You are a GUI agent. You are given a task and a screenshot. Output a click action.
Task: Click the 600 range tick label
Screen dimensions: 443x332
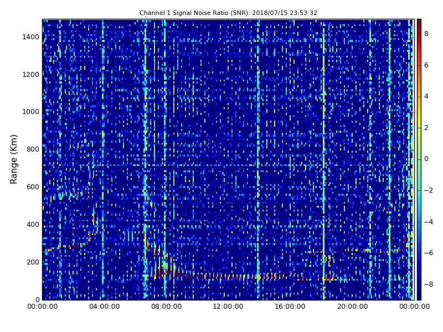[x=33, y=187]
